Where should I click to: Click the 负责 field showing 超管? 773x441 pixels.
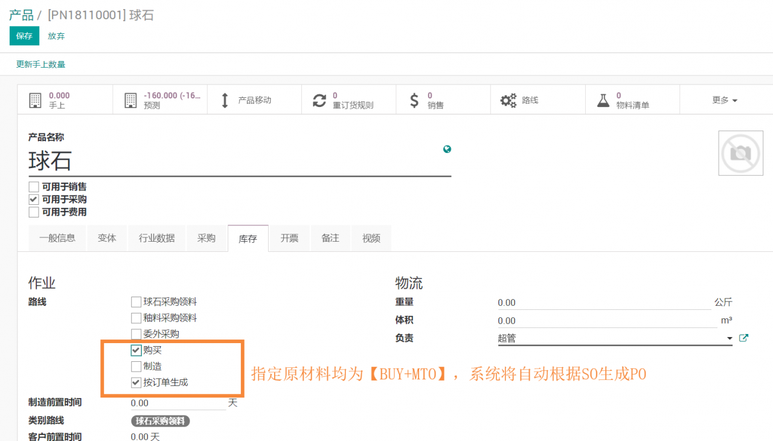coord(615,338)
